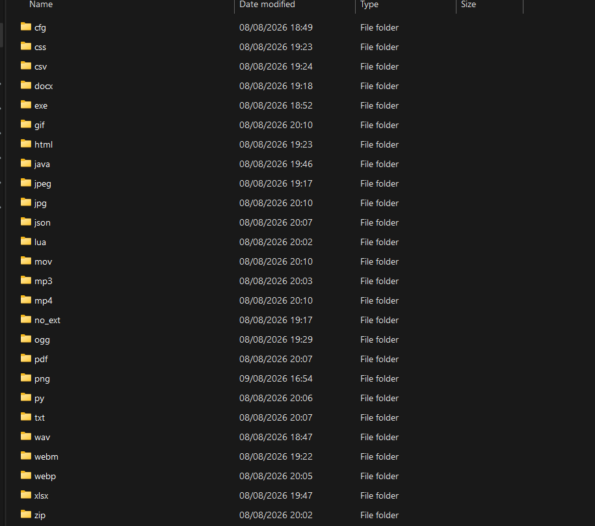The width and height of the screenshot is (595, 526).
Task: Click File folder type of css row
Action: pyautogui.click(x=380, y=47)
